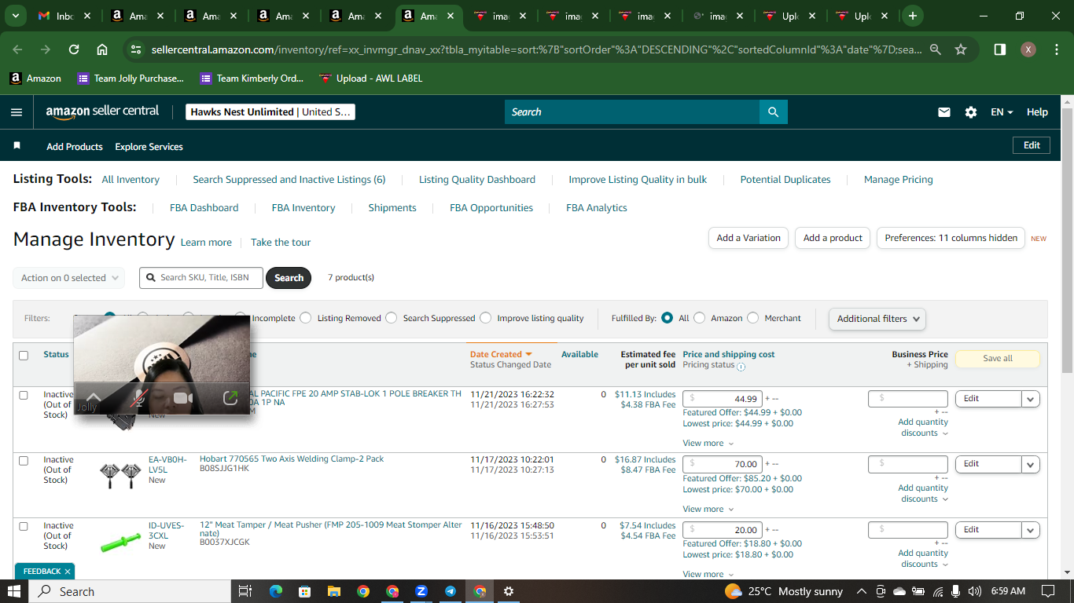Choose the Listing Removed filter
This screenshot has height=603, width=1074.
click(306, 318)
